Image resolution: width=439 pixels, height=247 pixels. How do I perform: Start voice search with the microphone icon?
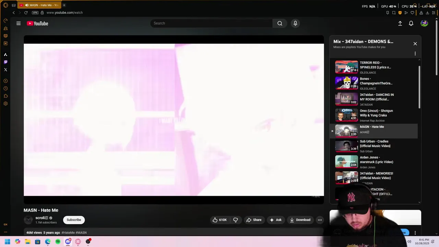(295, 23)
